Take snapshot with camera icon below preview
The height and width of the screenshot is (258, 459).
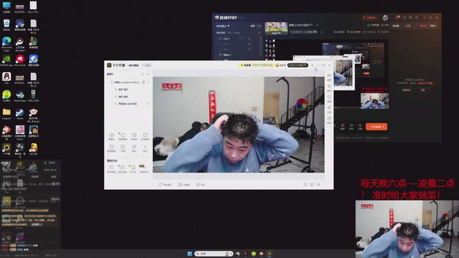312,185
